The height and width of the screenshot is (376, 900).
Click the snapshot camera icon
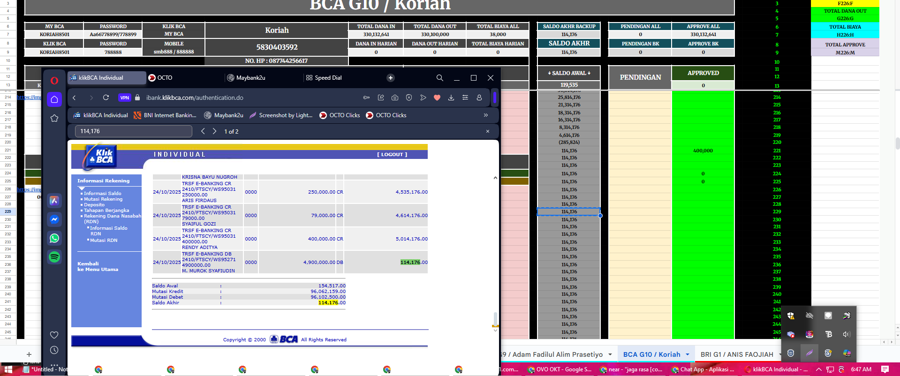tap(395, 98)
